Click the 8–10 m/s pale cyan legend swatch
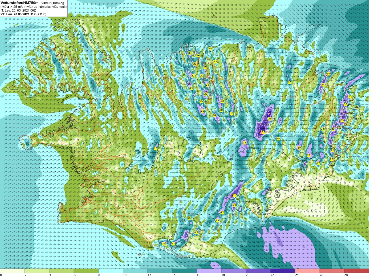 tap(111, 271)
